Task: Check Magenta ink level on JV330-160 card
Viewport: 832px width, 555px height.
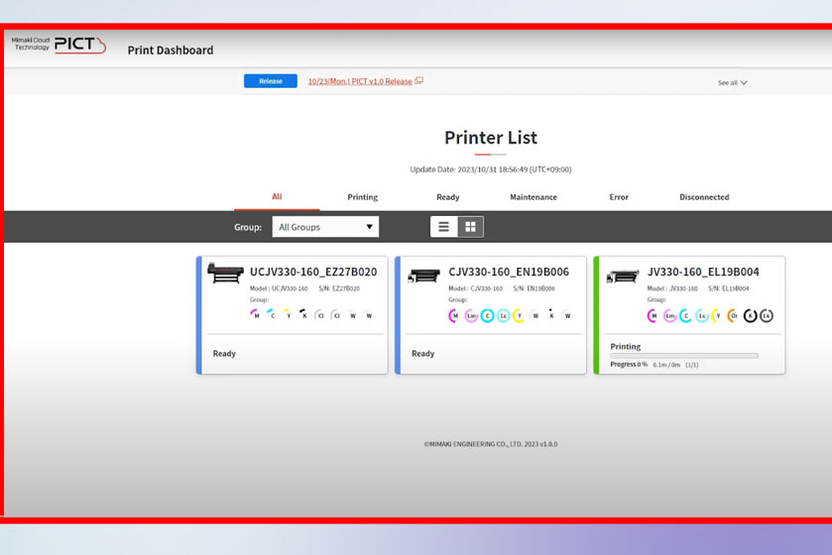Action: 654,316
